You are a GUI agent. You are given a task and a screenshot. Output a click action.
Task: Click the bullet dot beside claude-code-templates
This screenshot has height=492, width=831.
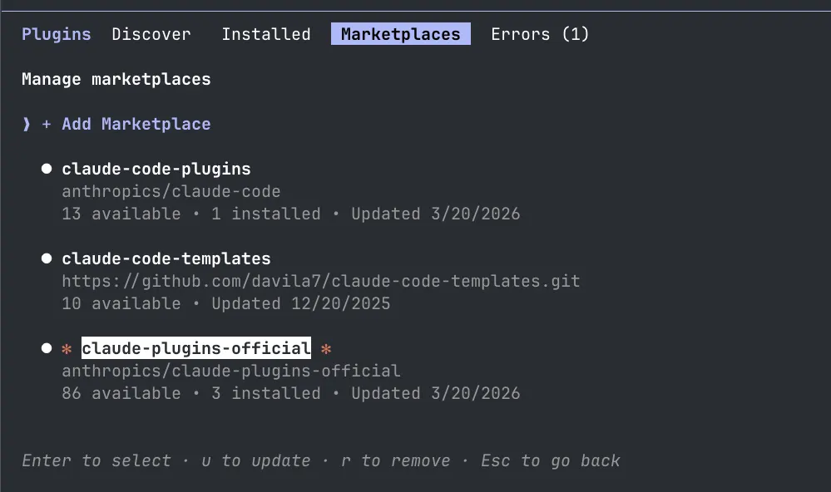point(47,258)
